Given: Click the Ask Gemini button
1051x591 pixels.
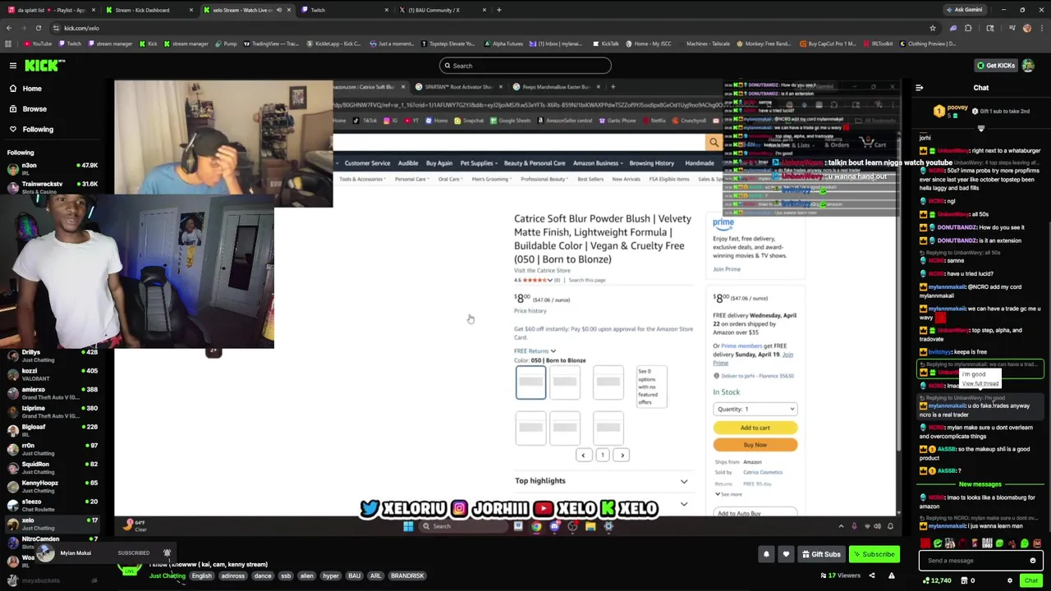Looking at the screenshot, I should pyautogui.click(x=964, y=10).
